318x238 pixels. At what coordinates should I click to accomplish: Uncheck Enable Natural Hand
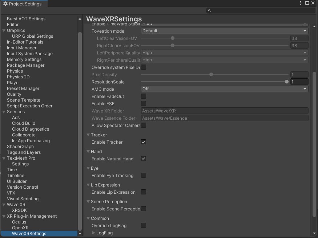[x=144, y=159]
